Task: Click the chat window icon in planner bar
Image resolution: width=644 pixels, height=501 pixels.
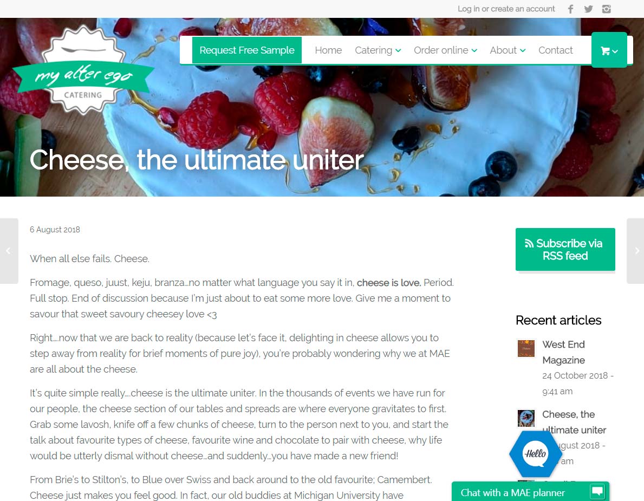Action: click(597, 491)
